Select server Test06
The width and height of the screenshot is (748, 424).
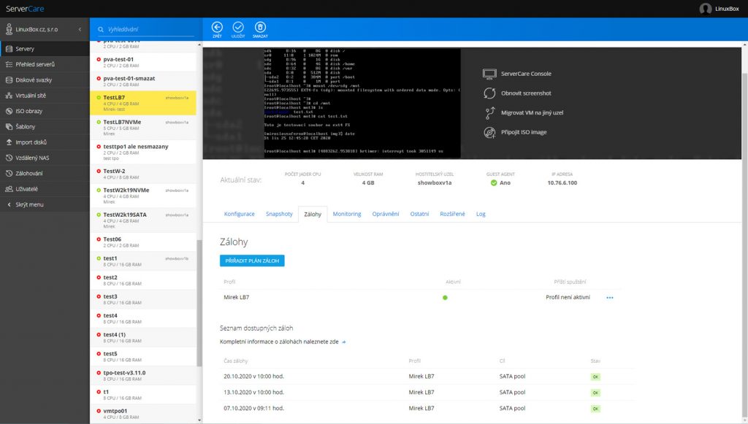[143, 242]
